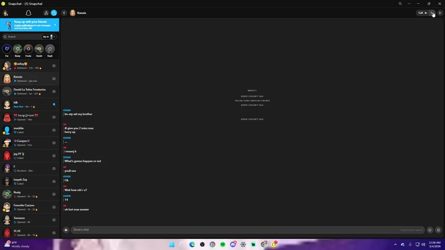Open the volume control in system tray
Screen dimensions: 445x250
click(x=423, y=244)
